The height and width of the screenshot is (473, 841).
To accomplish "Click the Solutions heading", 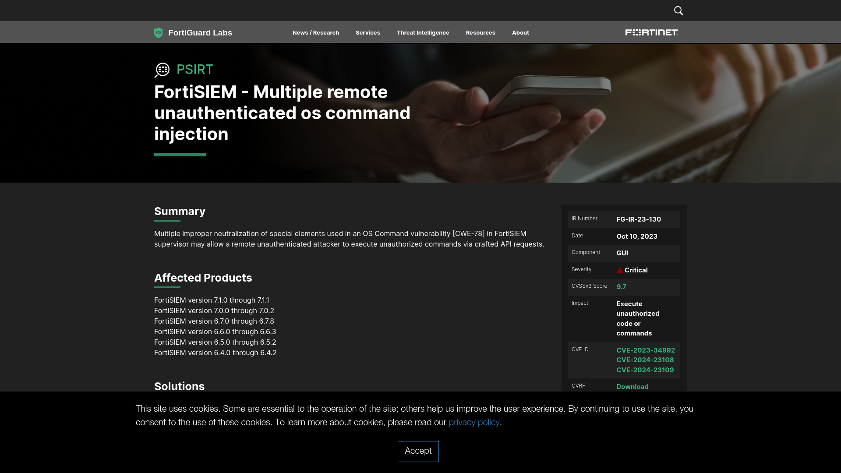I will click(x=179, y=386).
